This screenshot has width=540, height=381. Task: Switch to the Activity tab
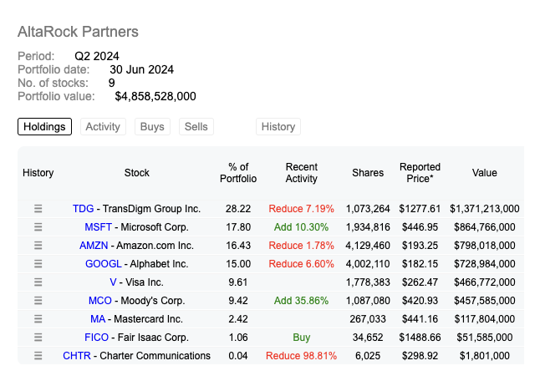pyautogui.click(x=103, y=127)
